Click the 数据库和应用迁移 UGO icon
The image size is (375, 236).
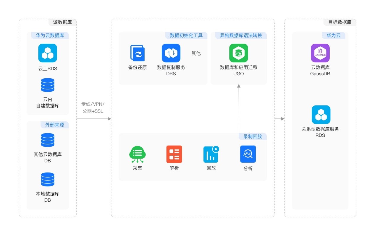pos(239,53)
